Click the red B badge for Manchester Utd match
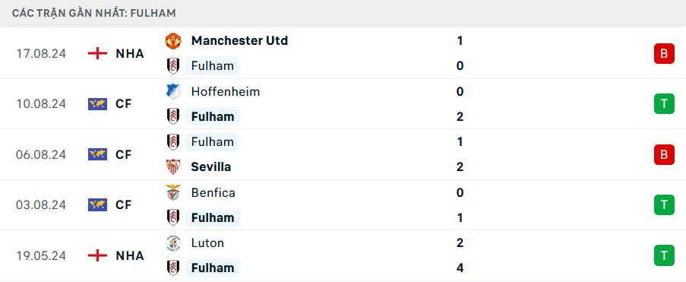The height and width of the screenshot is (282, 686). pos(664,53)
